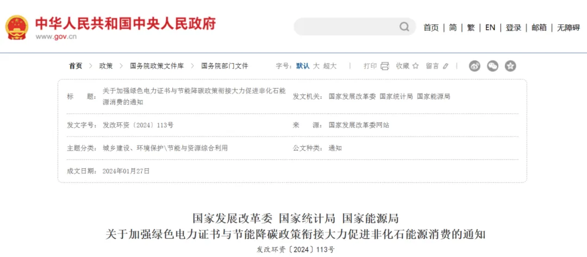Click the national emblem logo
Screen dimensions: 587x257
click(x=17, y=27)
